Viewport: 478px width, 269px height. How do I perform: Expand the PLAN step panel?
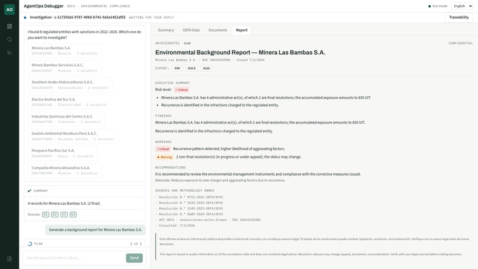point(85,243)
